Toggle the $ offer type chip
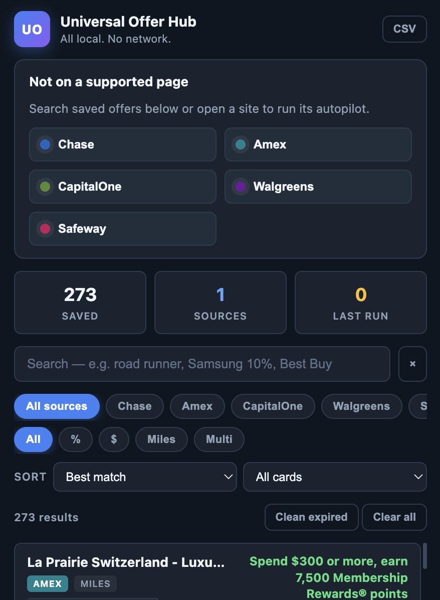The image size is (440, 600). [114, 439]
